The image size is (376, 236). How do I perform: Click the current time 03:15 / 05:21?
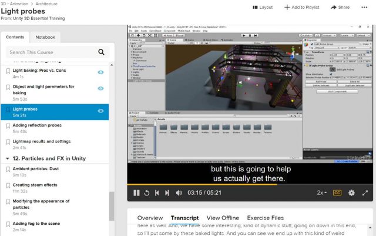(204, 192)
